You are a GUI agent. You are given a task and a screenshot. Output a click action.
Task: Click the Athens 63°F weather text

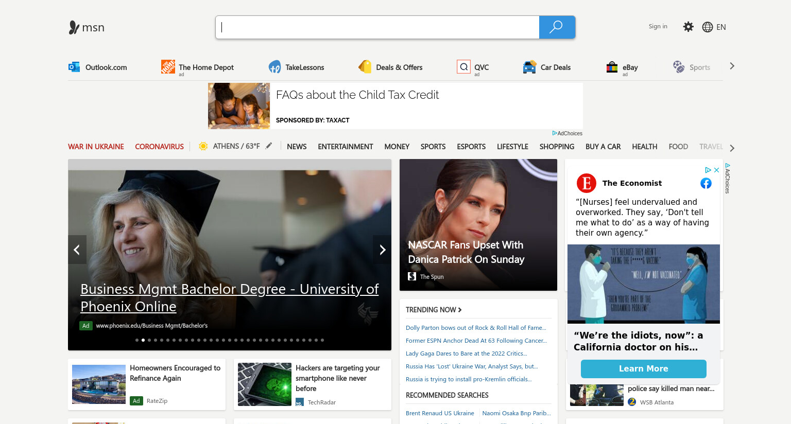coord(236,146)
